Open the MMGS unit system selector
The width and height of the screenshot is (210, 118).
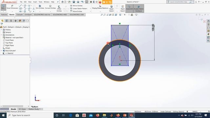195,111
